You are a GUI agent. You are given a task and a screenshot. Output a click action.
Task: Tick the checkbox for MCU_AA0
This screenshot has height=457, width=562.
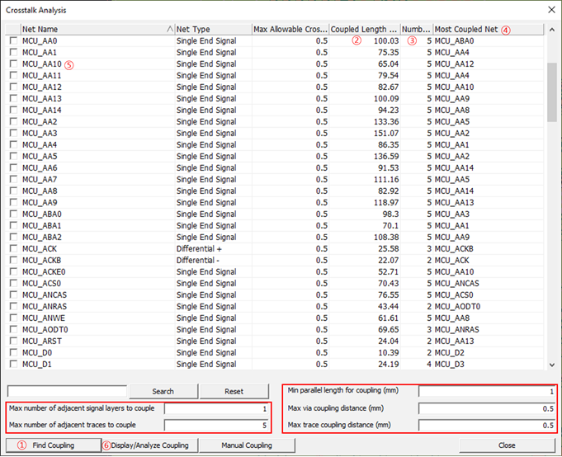coord(12,40)
